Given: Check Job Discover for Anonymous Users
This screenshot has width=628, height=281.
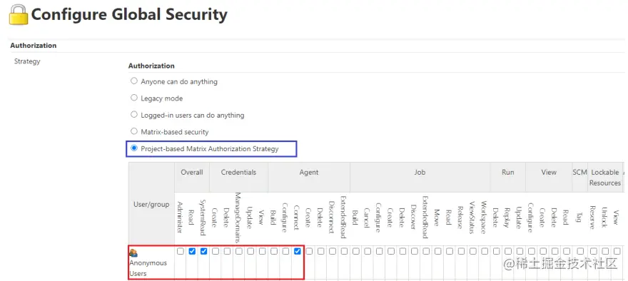Looking at the screenshot, I should pyautogui.click(x=415, y=251).
